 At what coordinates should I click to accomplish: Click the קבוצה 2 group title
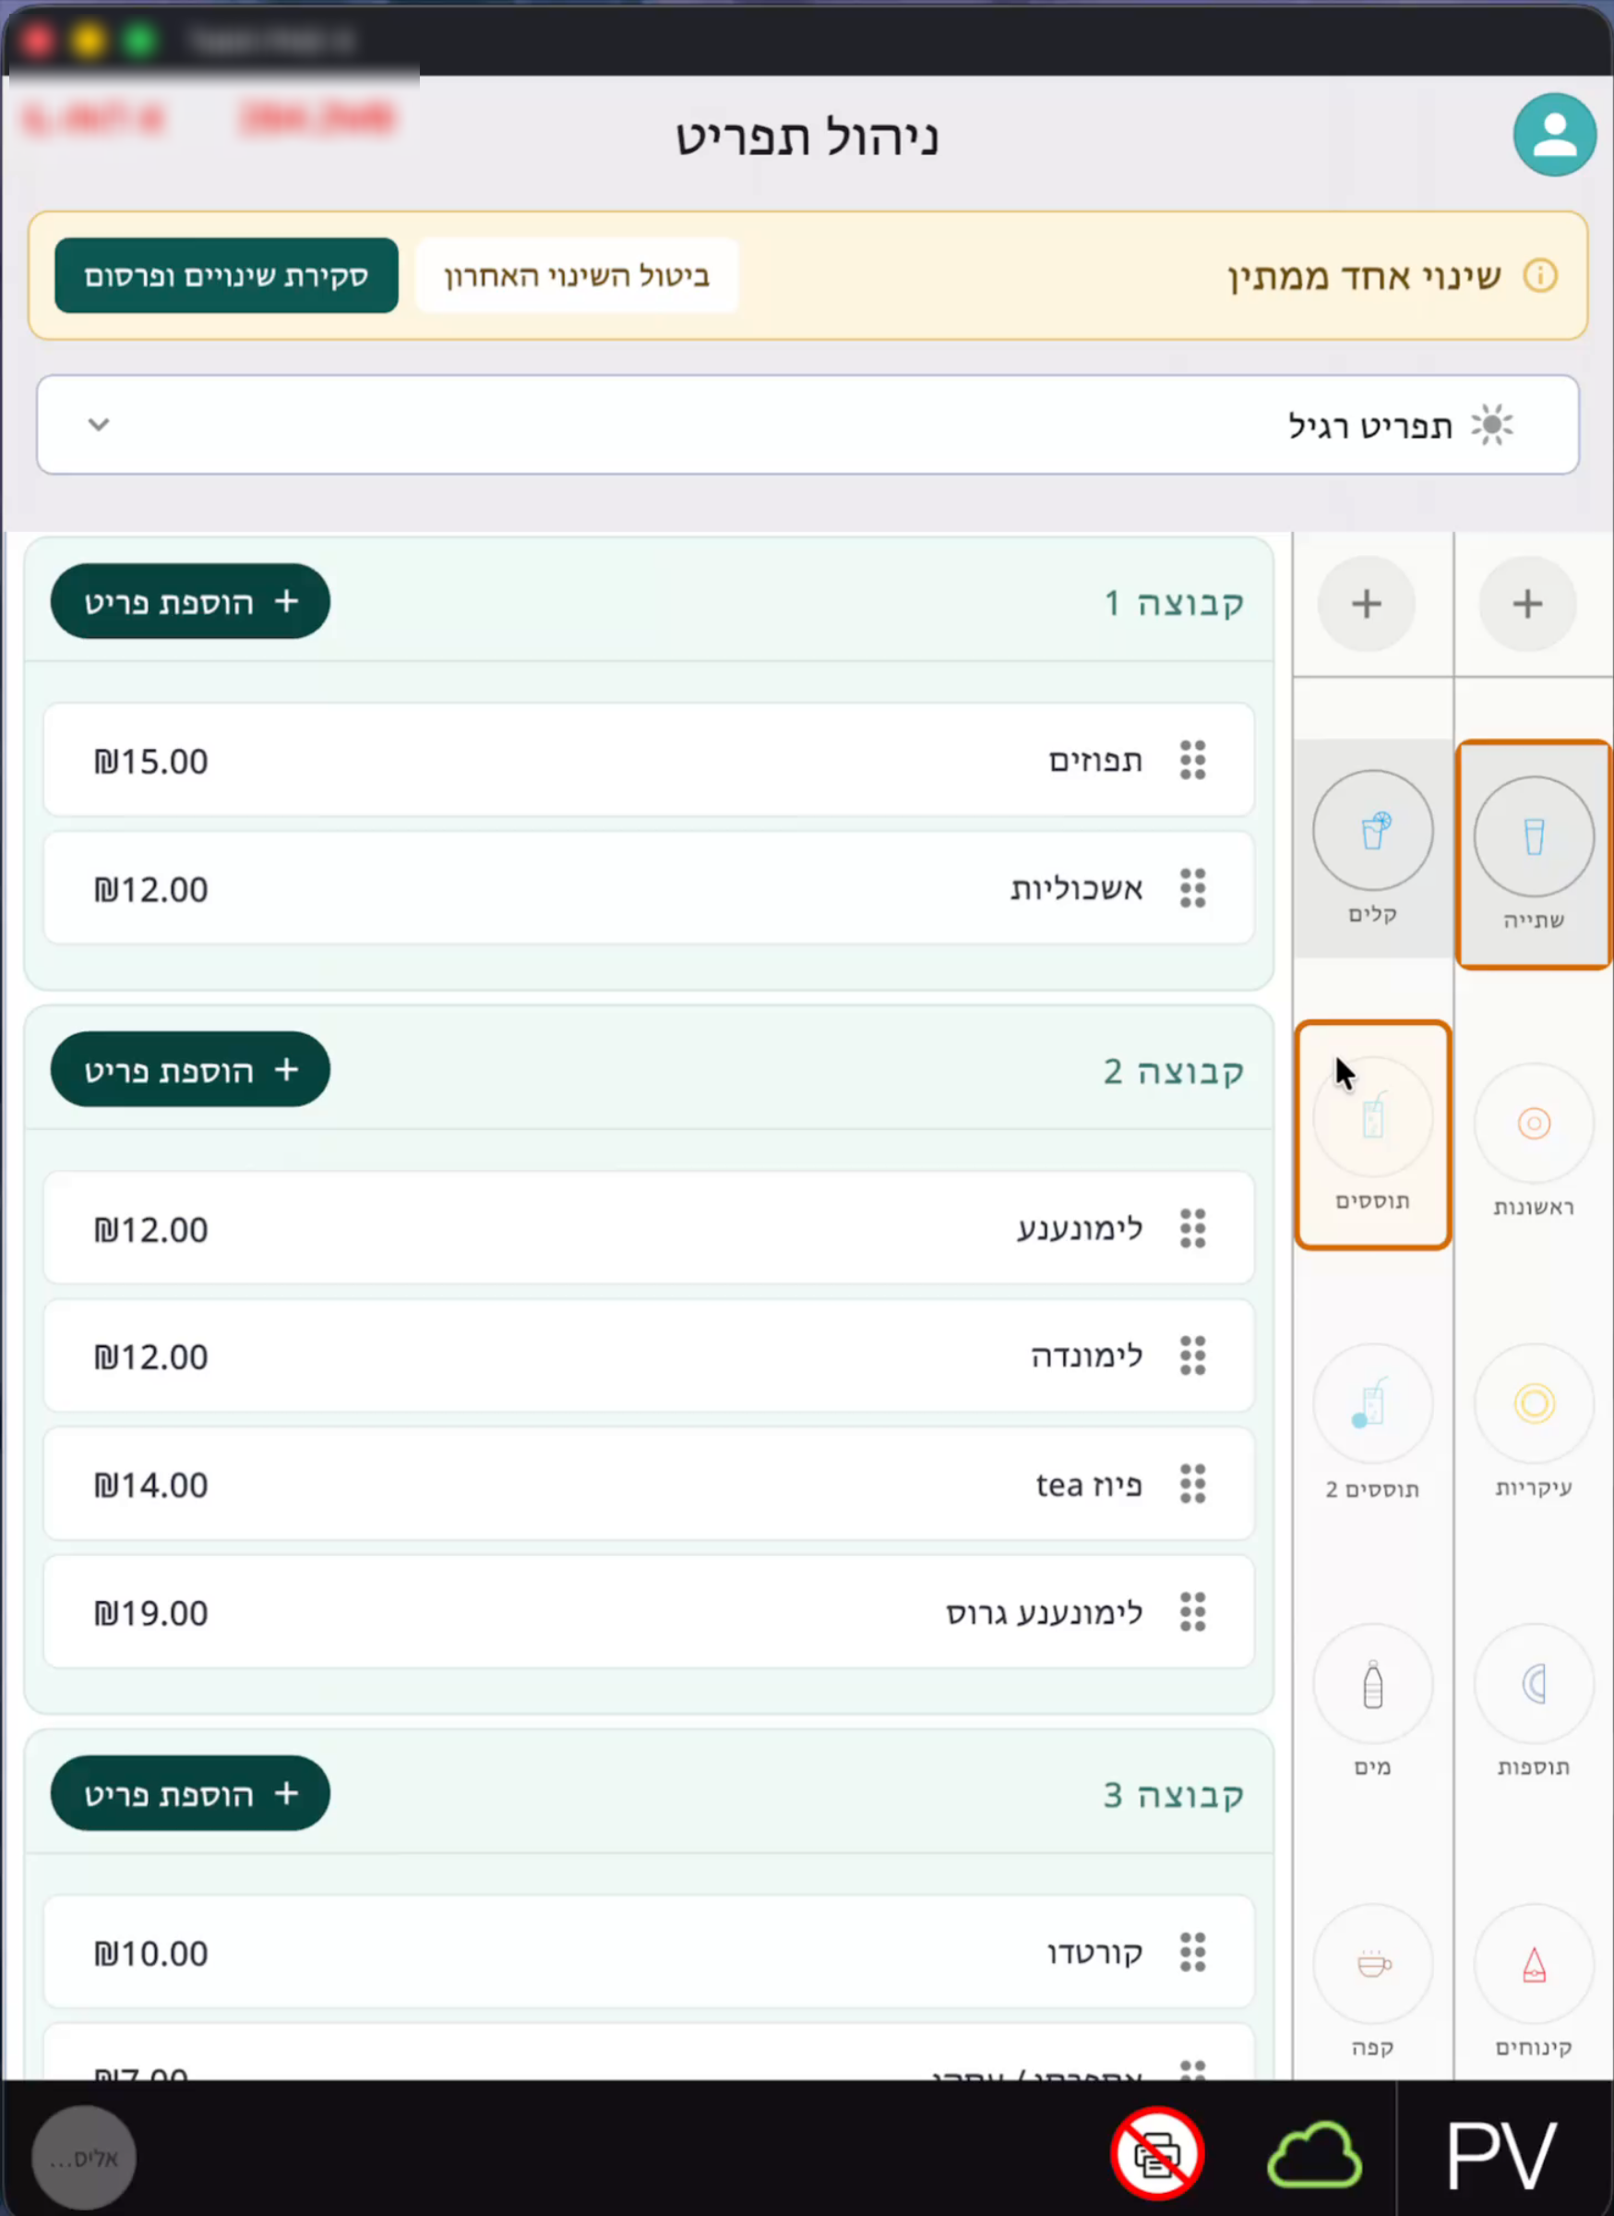[1174, 1070]
